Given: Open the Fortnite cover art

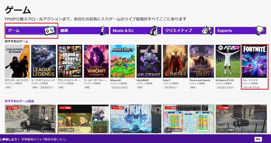Looking at the screenshot, I should click(254, 61).
